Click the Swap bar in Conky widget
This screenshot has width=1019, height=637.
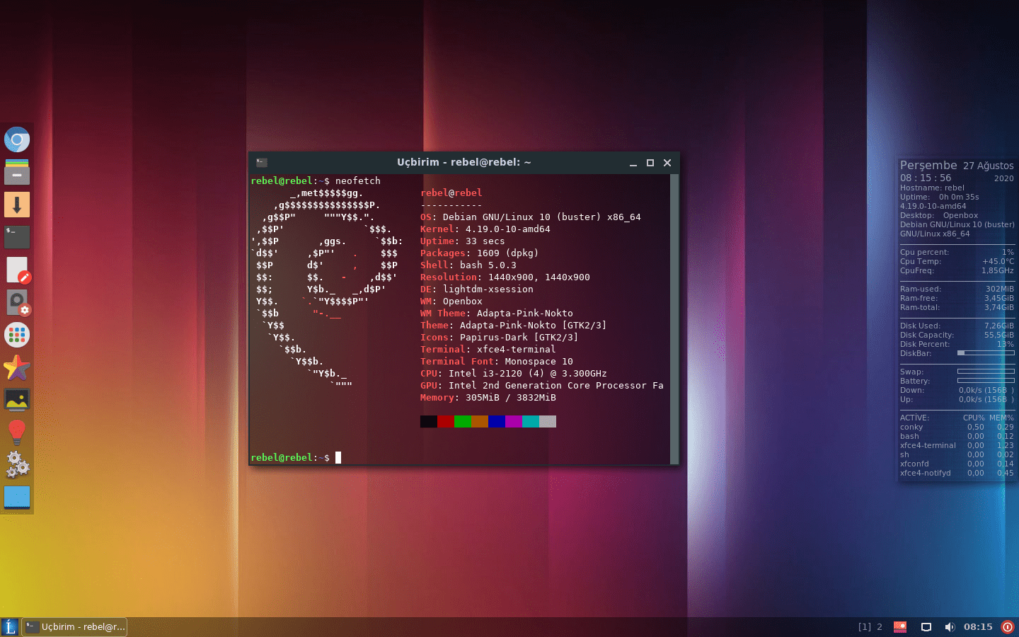click(x=986, y=372)
